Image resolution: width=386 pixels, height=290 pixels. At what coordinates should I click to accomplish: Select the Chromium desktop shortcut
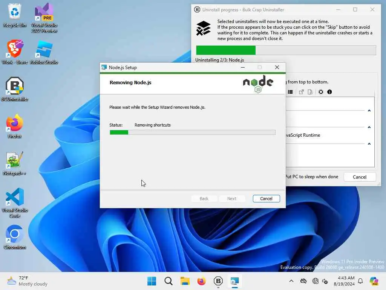tap(15, 237)
